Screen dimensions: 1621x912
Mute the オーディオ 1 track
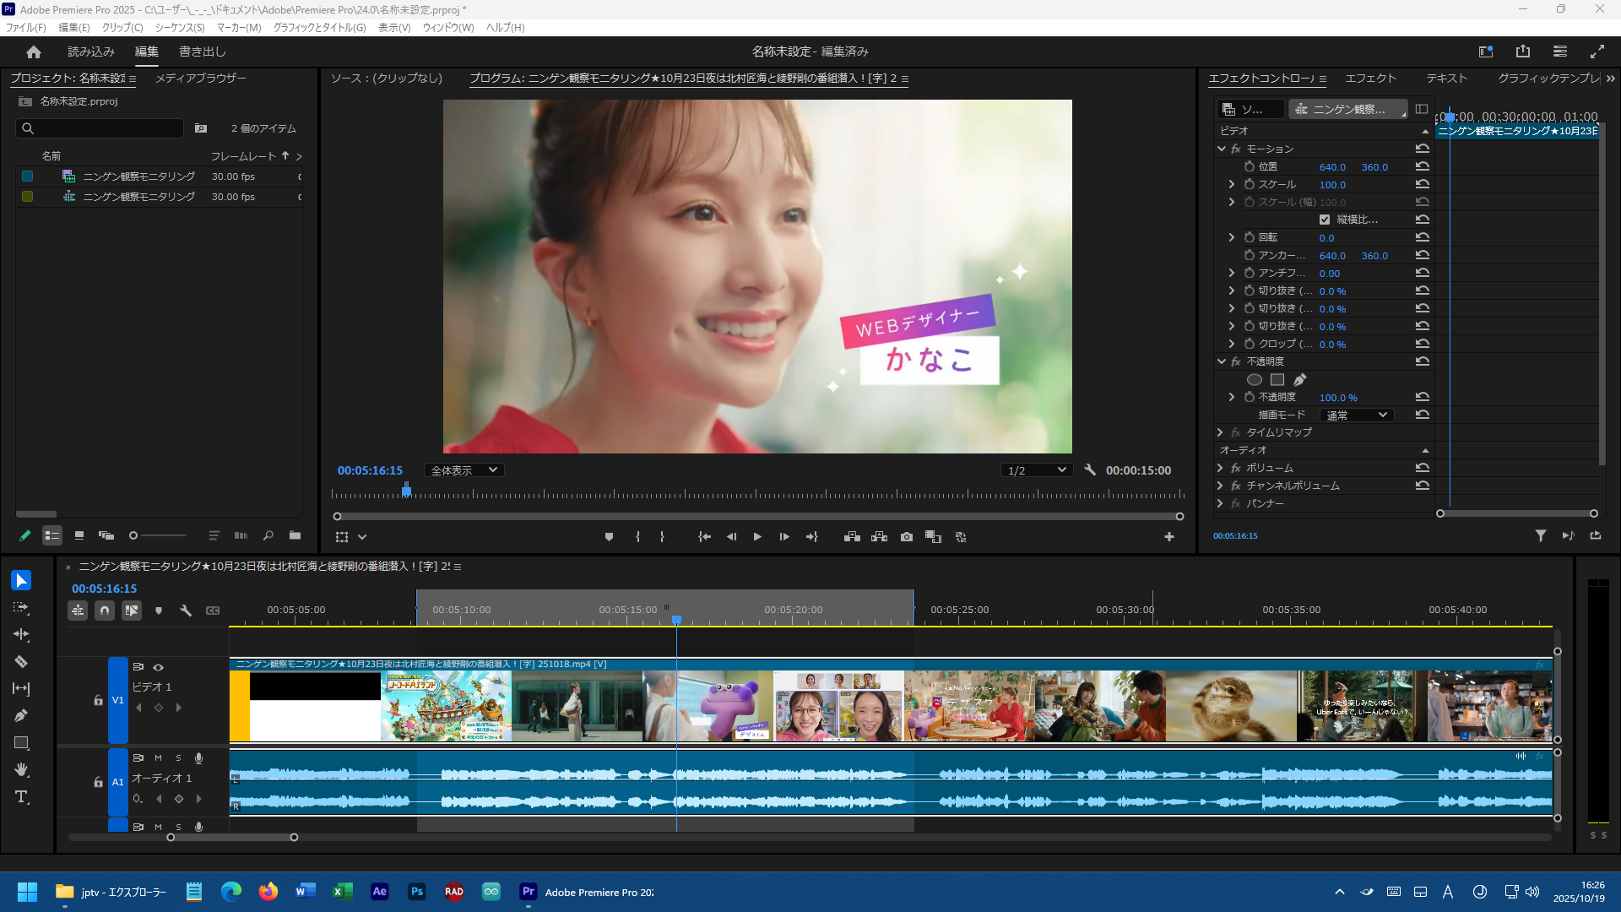coord(158,758)
